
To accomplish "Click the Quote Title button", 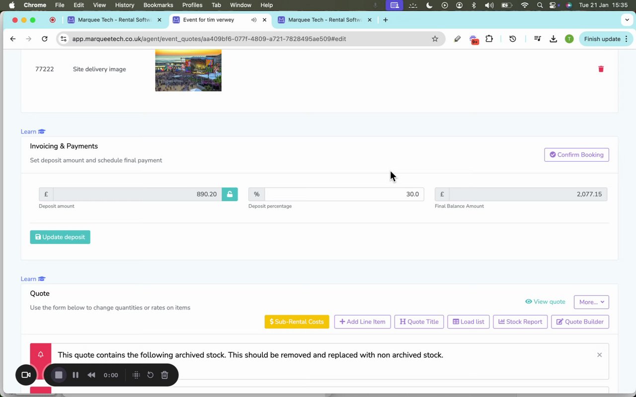I will coord(419,322).
